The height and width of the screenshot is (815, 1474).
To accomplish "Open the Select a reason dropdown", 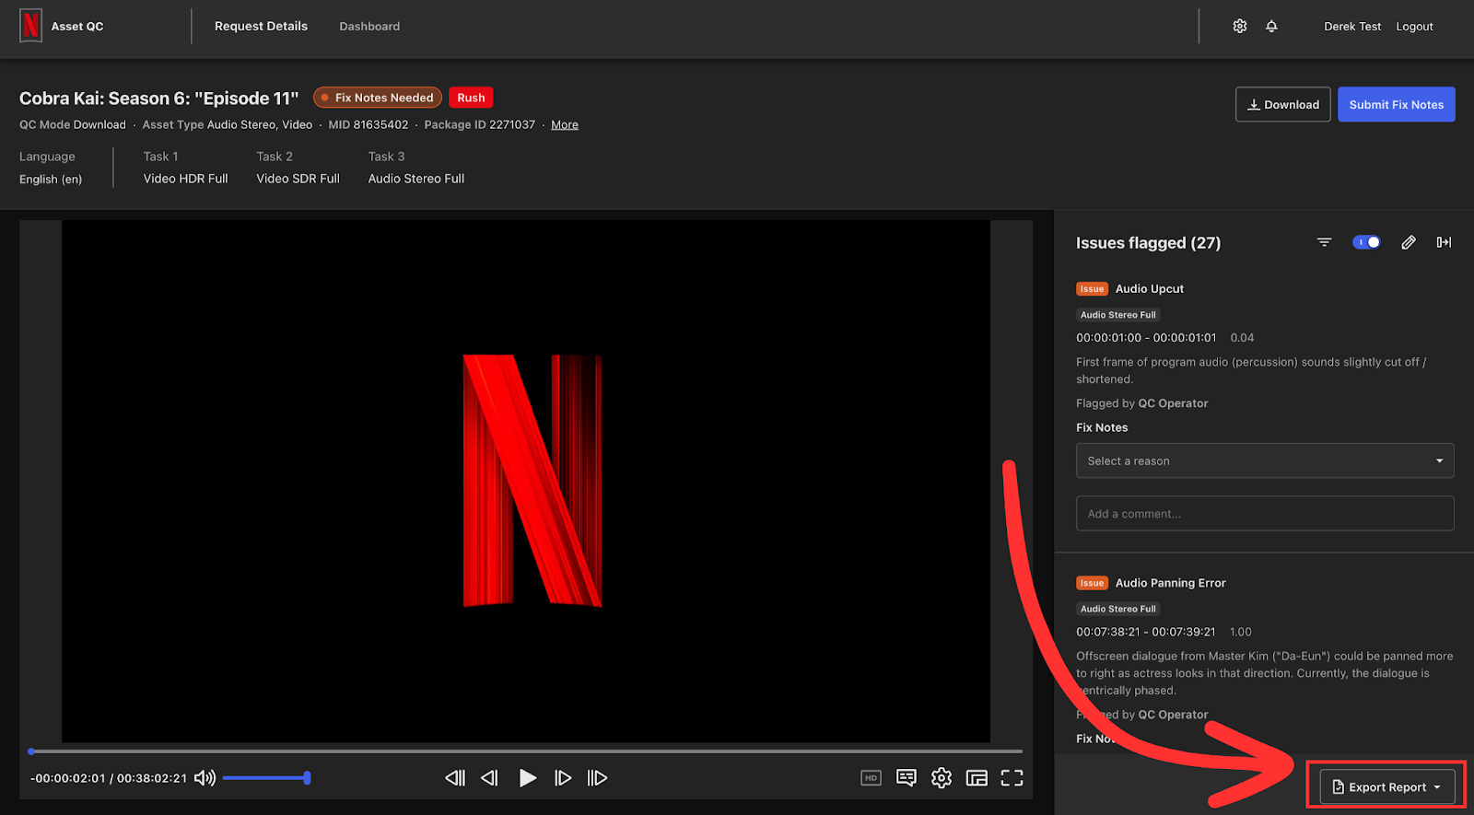I will tap(1265, 460).
